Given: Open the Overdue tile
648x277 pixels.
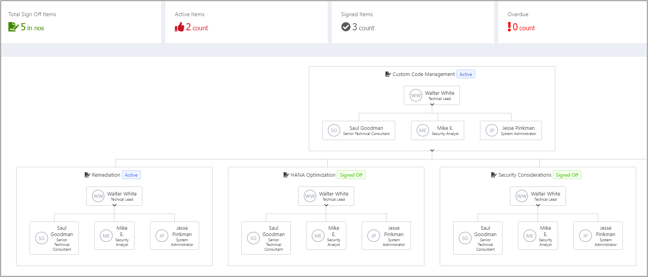Looking at the screenshot, I should [x=572, y=22].
